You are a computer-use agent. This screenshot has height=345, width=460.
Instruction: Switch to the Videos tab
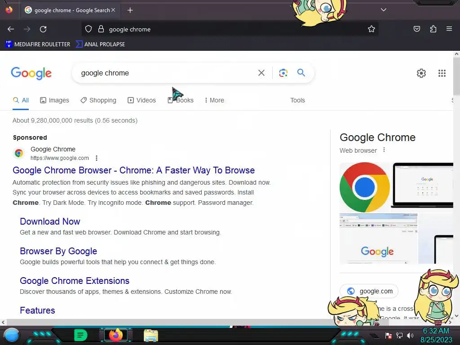click(x=142, y=100)
